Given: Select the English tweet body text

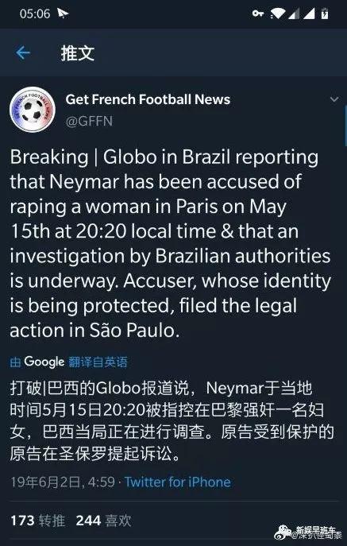Looking at the screenshot, I should click(x=170, y=245).
